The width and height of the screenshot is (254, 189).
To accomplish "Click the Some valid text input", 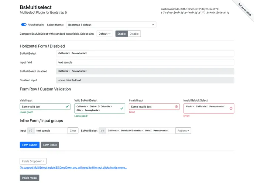I will 45,107.
